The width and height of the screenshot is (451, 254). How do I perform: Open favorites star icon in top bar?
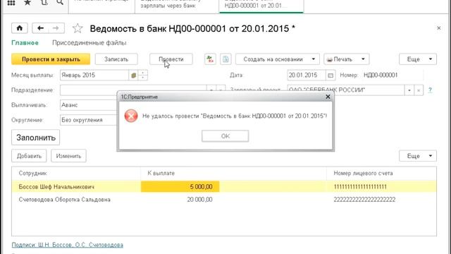27,3
